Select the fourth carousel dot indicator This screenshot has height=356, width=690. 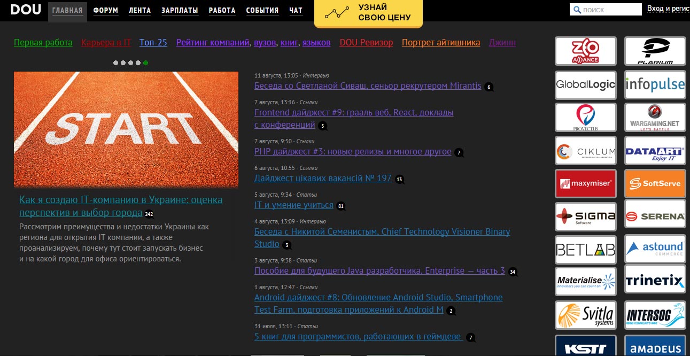coord(138,63)
